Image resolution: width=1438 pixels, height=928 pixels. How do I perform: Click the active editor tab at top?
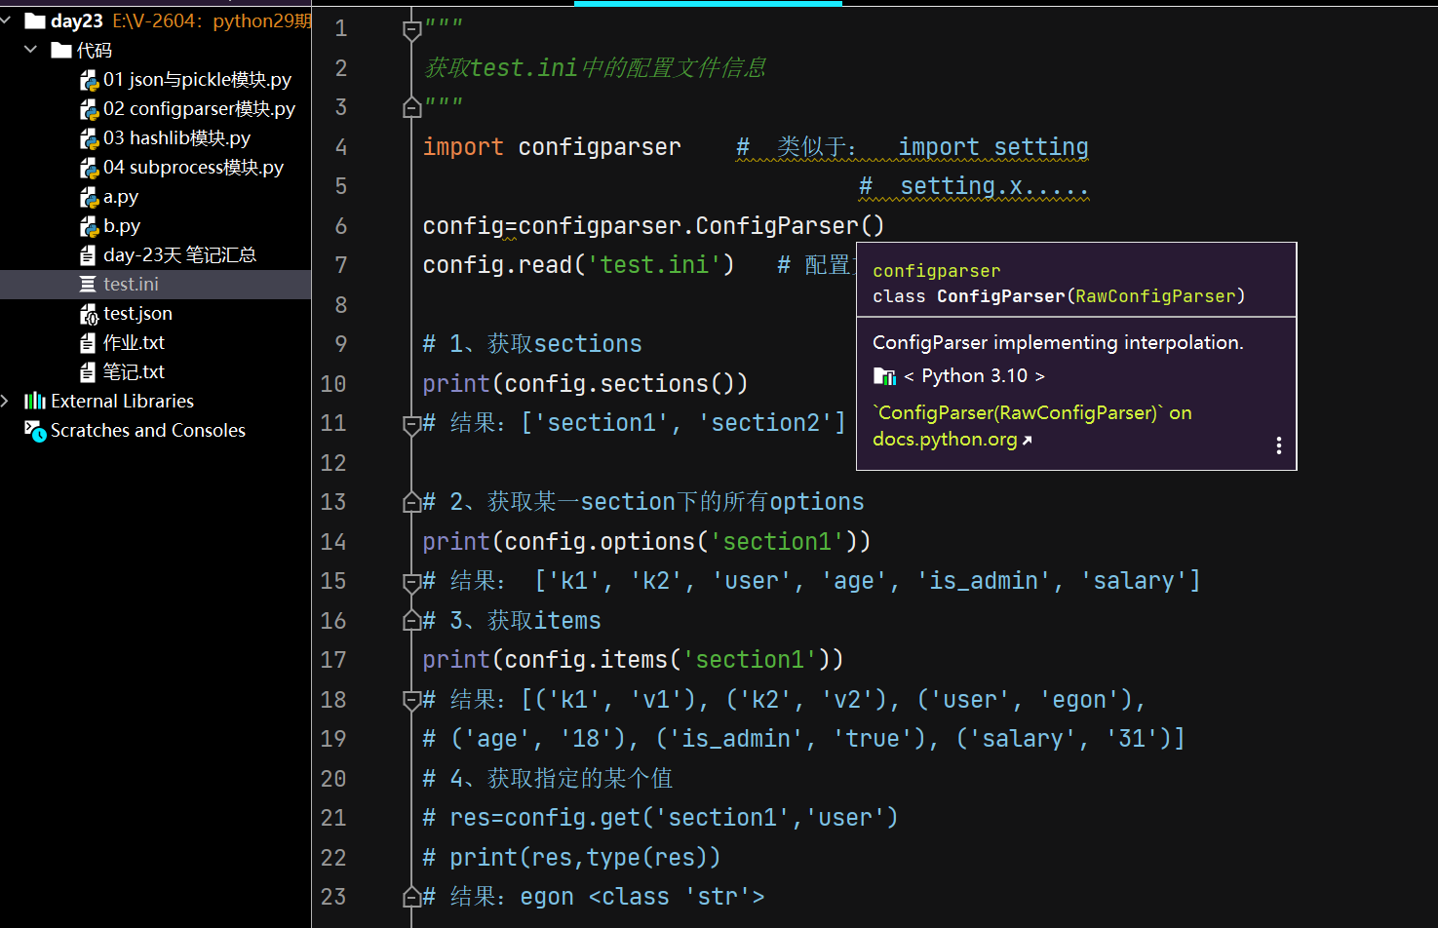point(708,4)
